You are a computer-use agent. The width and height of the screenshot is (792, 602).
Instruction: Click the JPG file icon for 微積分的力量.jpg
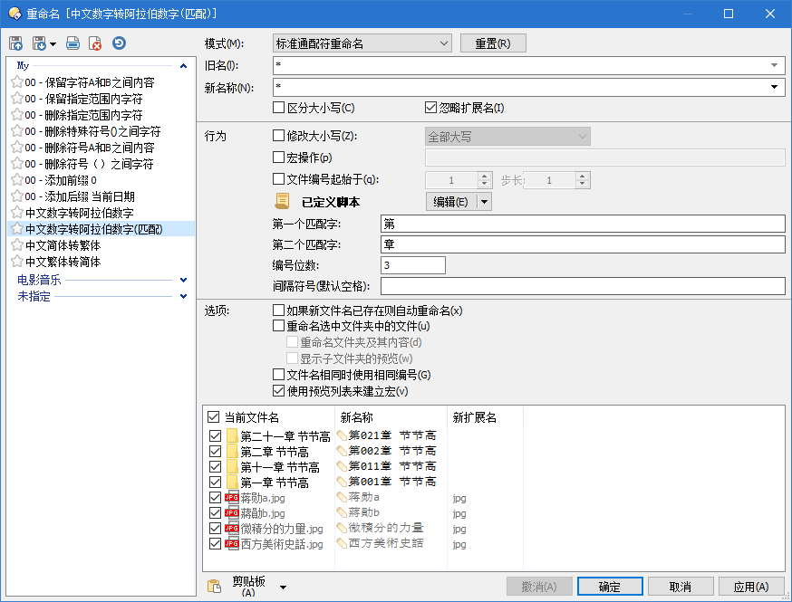(232, 529)
